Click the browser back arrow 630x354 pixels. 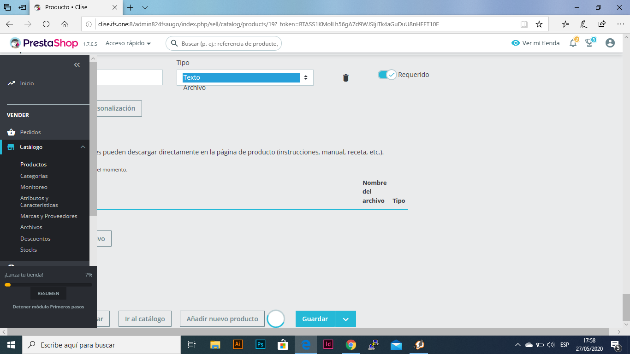point(10,24)
